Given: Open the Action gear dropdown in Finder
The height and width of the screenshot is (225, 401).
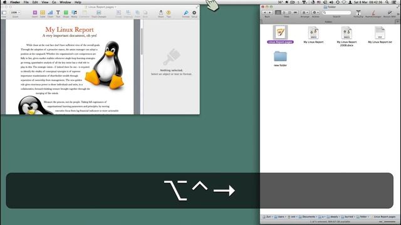Looking at the screenshot, I should point(316,12).
